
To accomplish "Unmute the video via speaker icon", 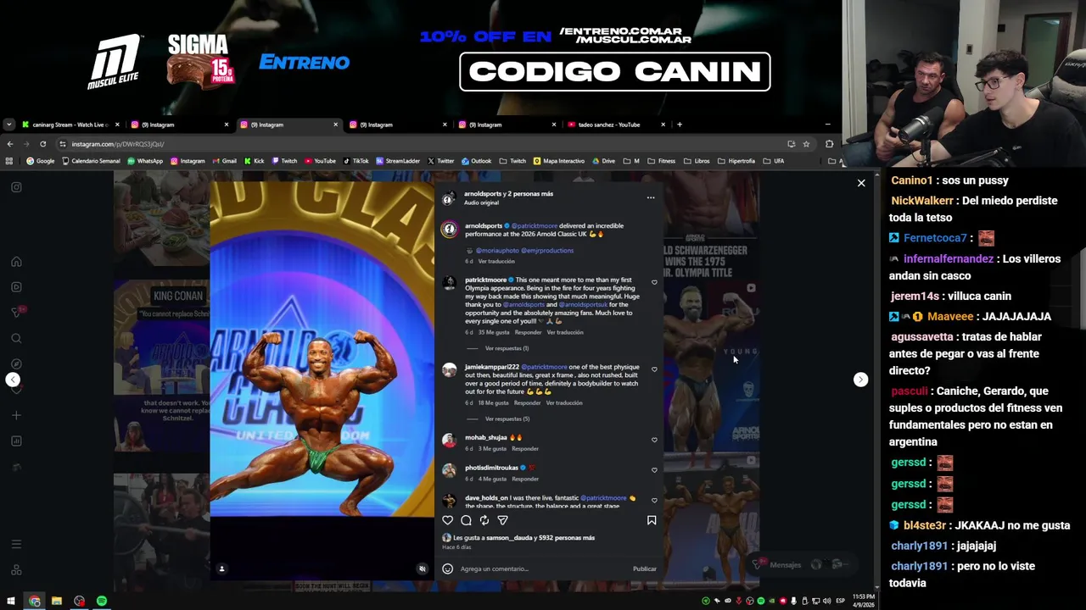I will [x=423, y=568].
